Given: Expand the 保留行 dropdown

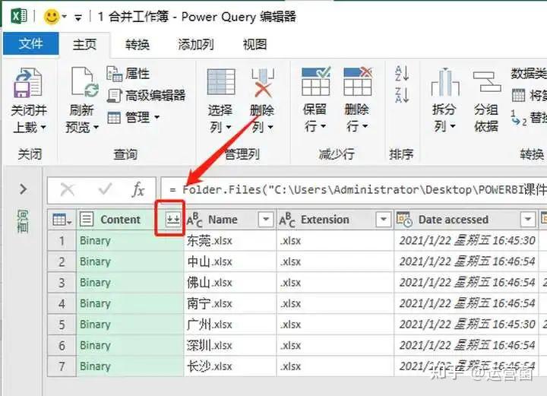Looking at the screenshot, I should click(323, 126).
